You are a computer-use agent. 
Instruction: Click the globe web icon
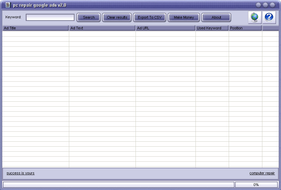(255, 17)
